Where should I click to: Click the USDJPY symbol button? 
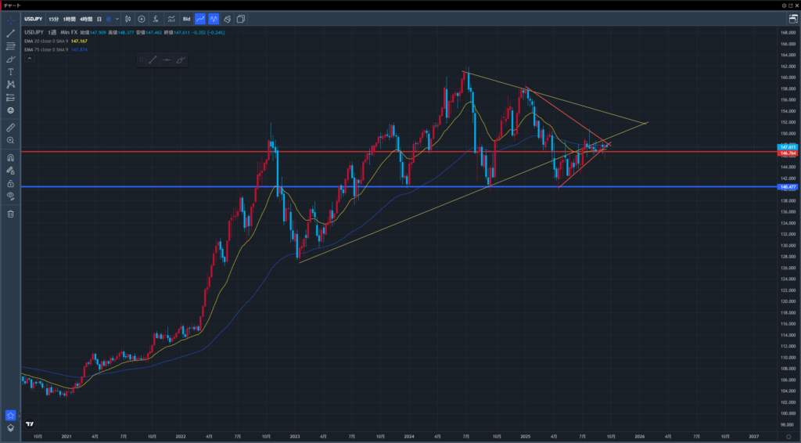34,19
